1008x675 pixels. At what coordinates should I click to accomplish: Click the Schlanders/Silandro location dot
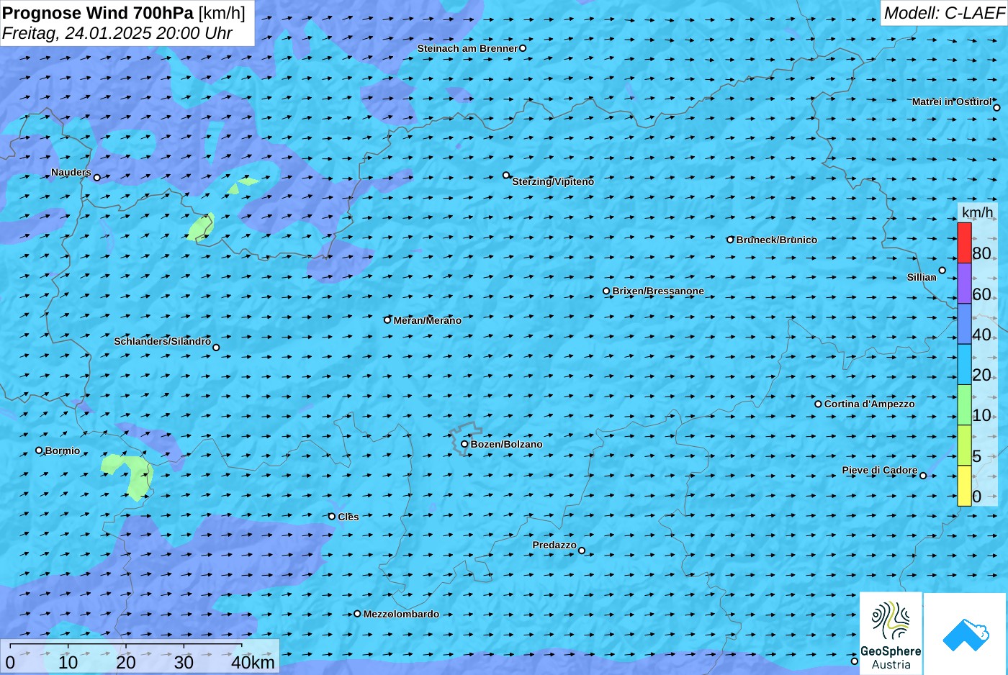(x=216, y=348)
